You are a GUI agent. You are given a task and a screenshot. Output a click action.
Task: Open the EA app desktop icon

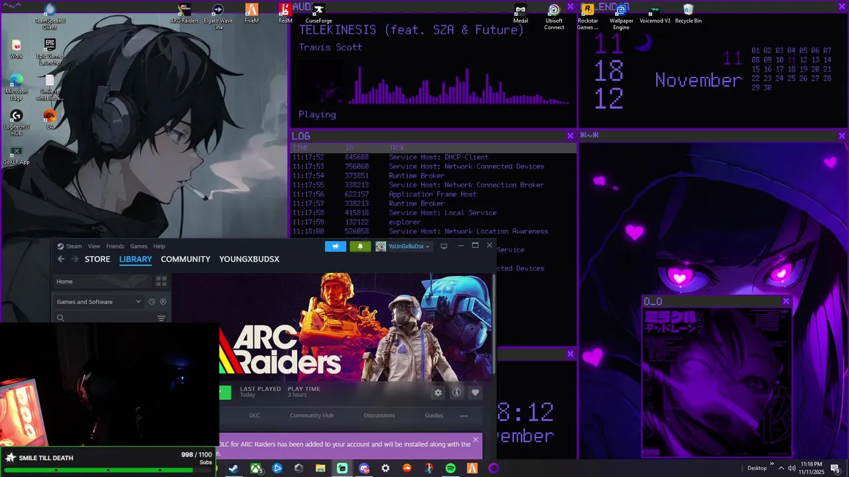(x=50, y=119)
